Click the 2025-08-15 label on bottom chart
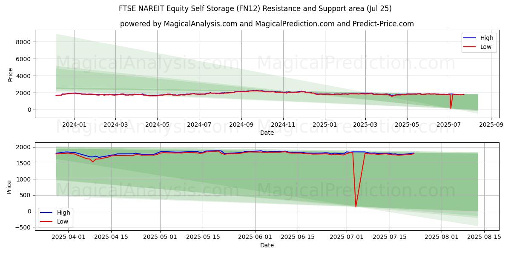This screenshot has height=255, width=511. click(x=484, y=238)
